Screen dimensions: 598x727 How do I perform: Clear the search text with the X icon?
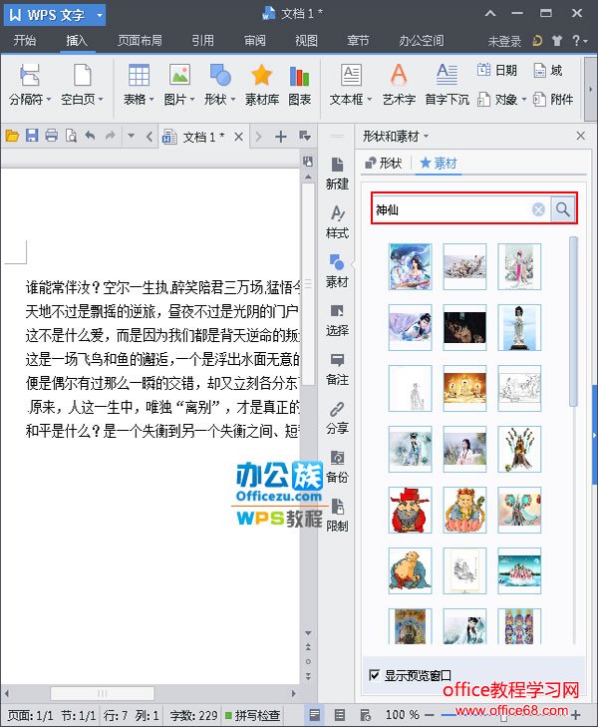pyautogui.click(x=538, y=209)
